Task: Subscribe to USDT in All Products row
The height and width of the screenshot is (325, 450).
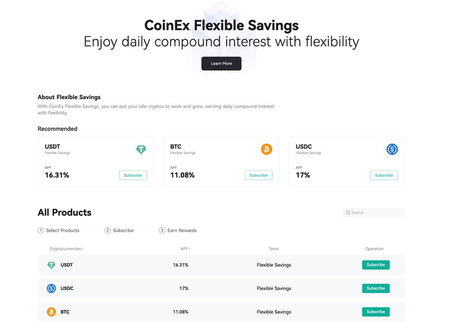Action: (376, 265)
